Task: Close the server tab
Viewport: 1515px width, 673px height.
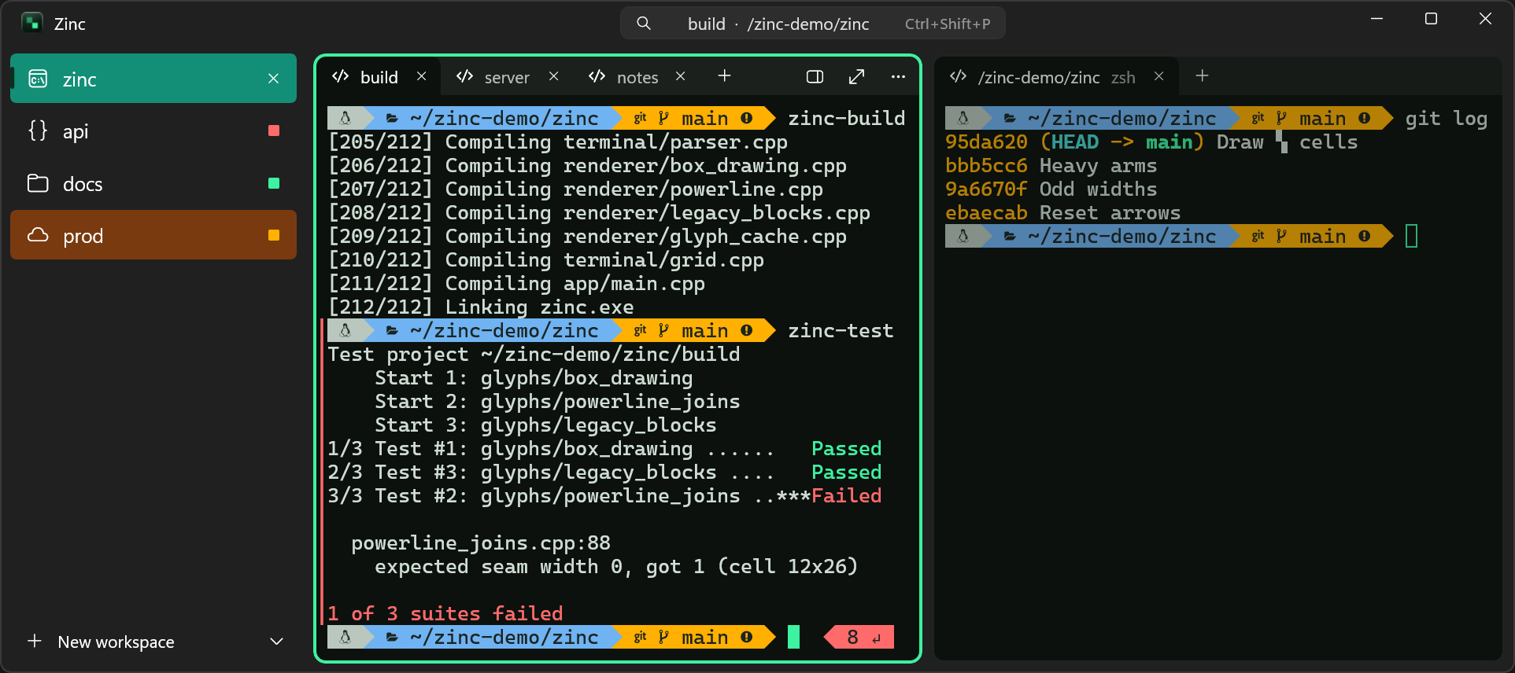Action: click(x=554, y=76)
